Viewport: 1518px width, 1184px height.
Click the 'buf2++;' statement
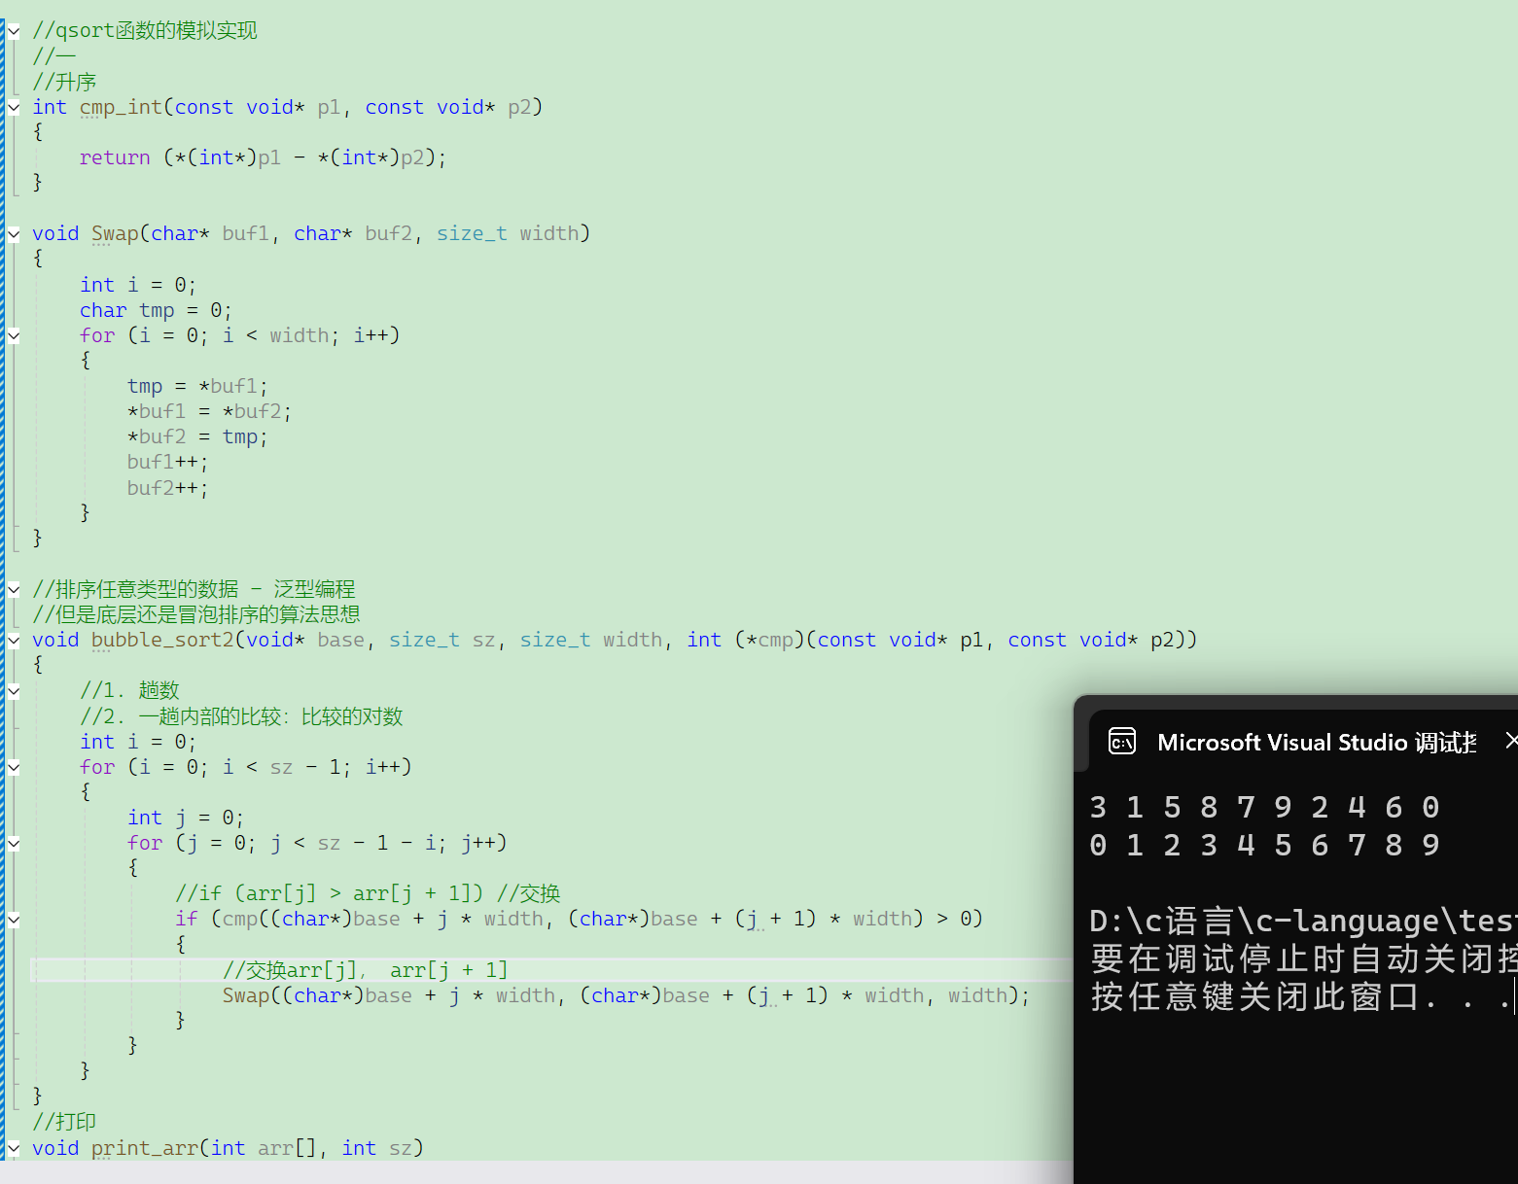[x=167, y=488]
